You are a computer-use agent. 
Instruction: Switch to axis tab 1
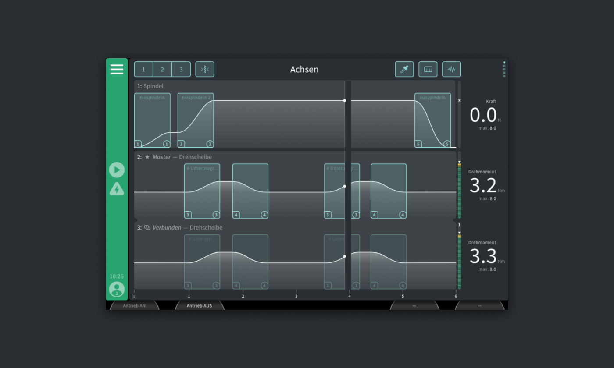click(143, 69)
